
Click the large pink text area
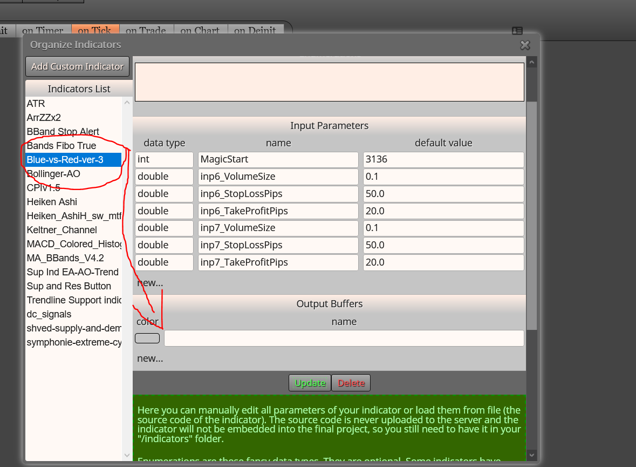click(x=330, y=82)
